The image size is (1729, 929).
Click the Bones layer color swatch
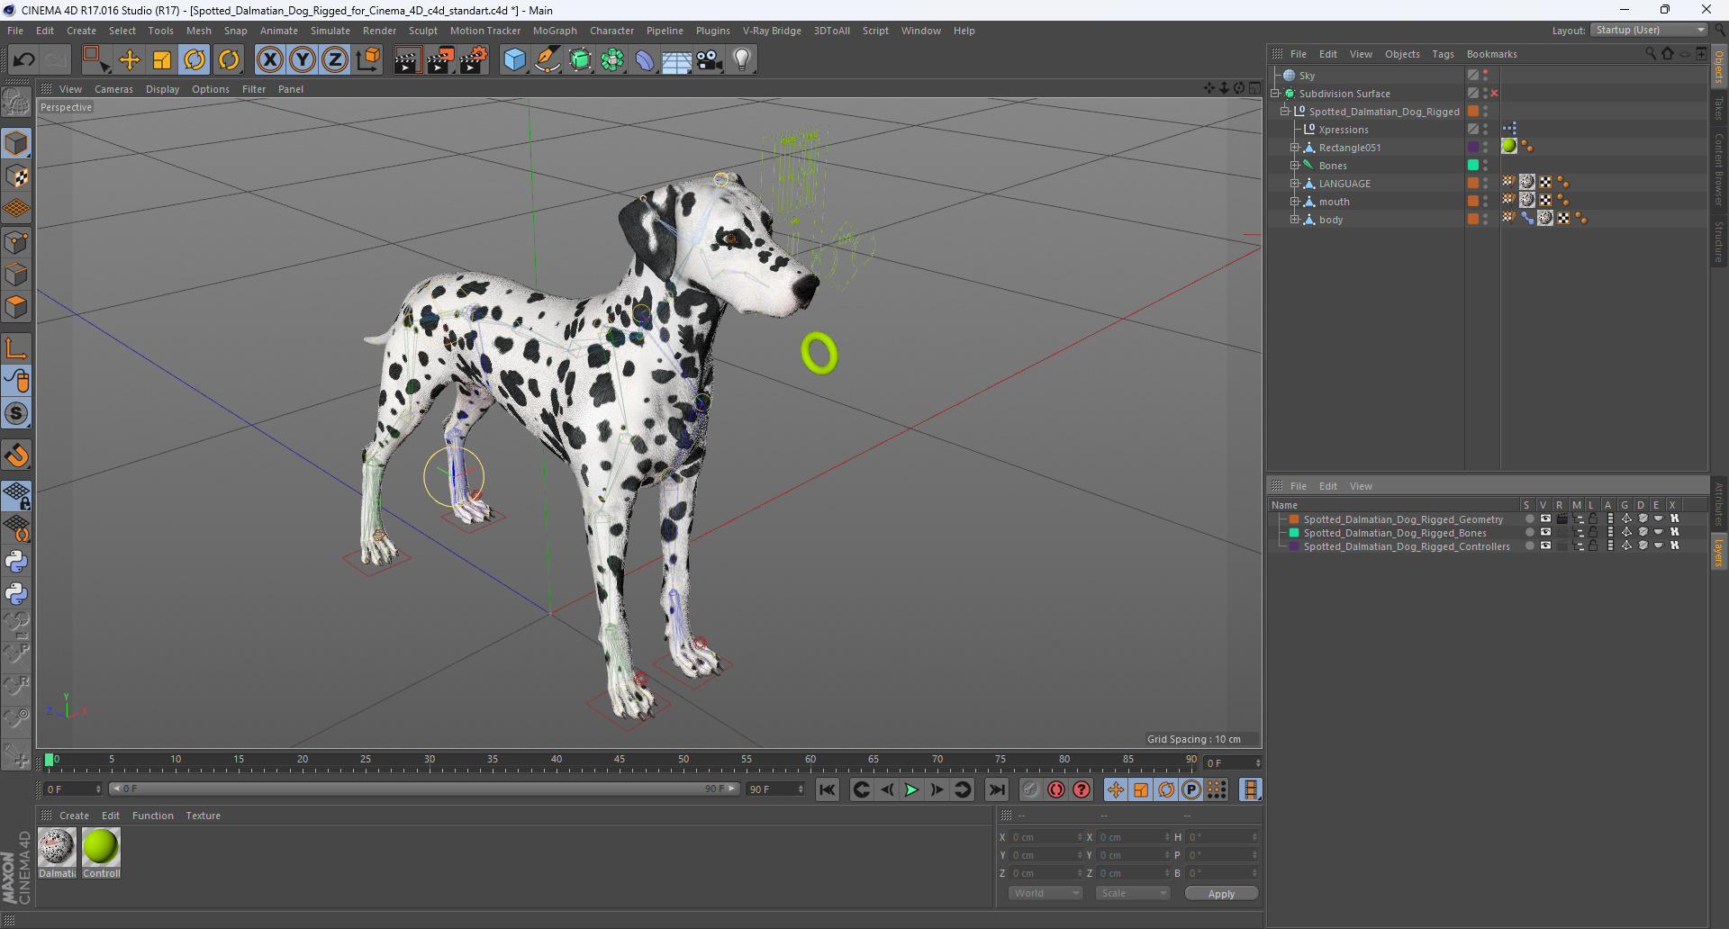[1294, 533]
